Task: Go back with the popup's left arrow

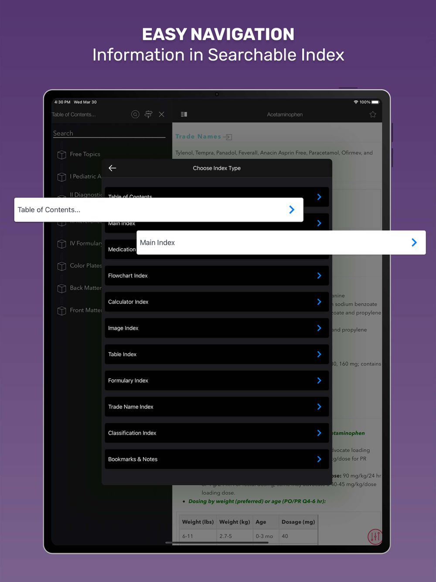Action: click(112, 168)
